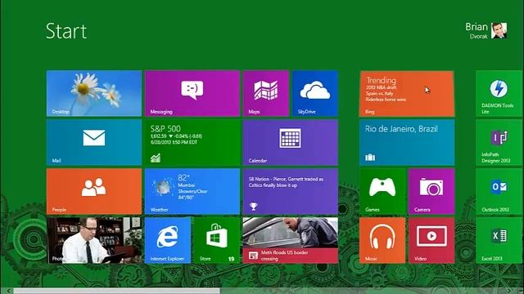The width and height of the screenshot is (524, 294).
Task: Click the user account profile picture
Action: tap(499, 31)
